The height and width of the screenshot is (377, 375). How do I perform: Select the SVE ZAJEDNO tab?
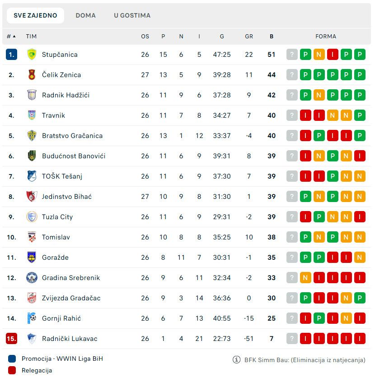click(x=35, y=15)
